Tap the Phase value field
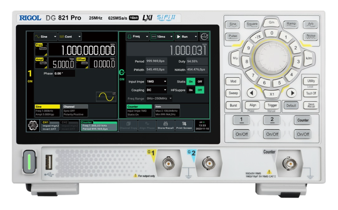This screenshot has height=210, width=338. click(64, 74)
